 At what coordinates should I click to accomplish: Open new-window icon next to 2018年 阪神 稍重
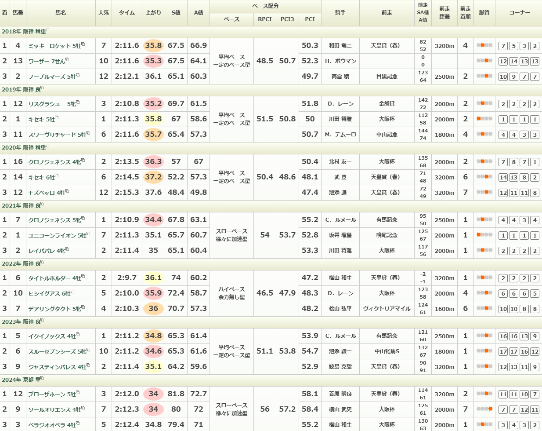coord(48,30)
